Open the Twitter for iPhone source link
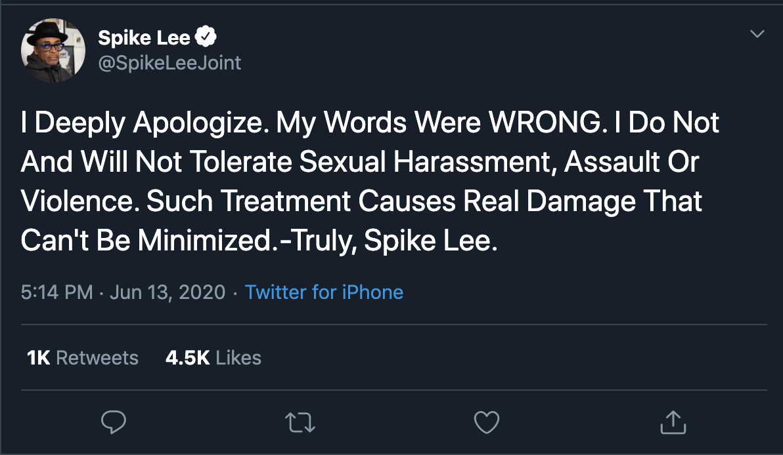Viewport: 783px width, 455px height. [x=324, y=292]
